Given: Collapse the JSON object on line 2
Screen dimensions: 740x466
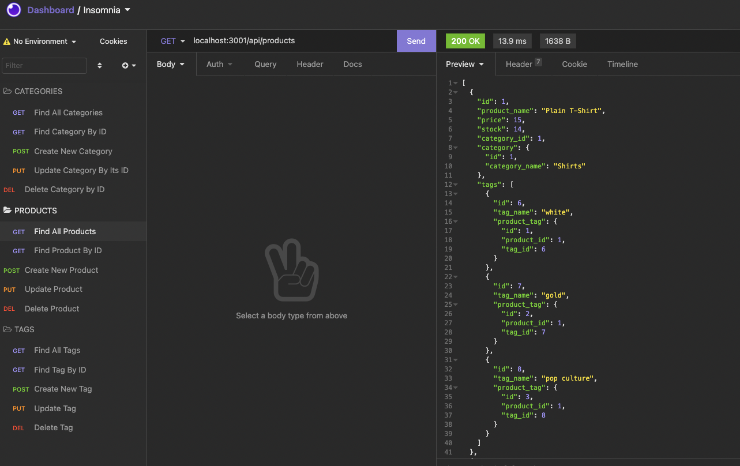Looking at the screenshot, I should point(456,92).
